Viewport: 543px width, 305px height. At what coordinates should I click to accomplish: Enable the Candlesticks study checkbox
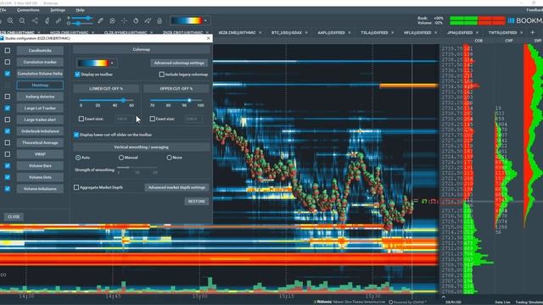click(x=8, y=51)
